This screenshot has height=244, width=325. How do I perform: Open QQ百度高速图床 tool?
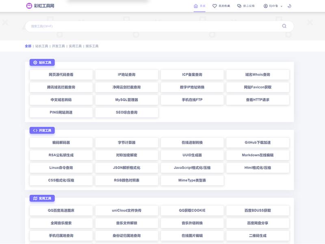61,211
